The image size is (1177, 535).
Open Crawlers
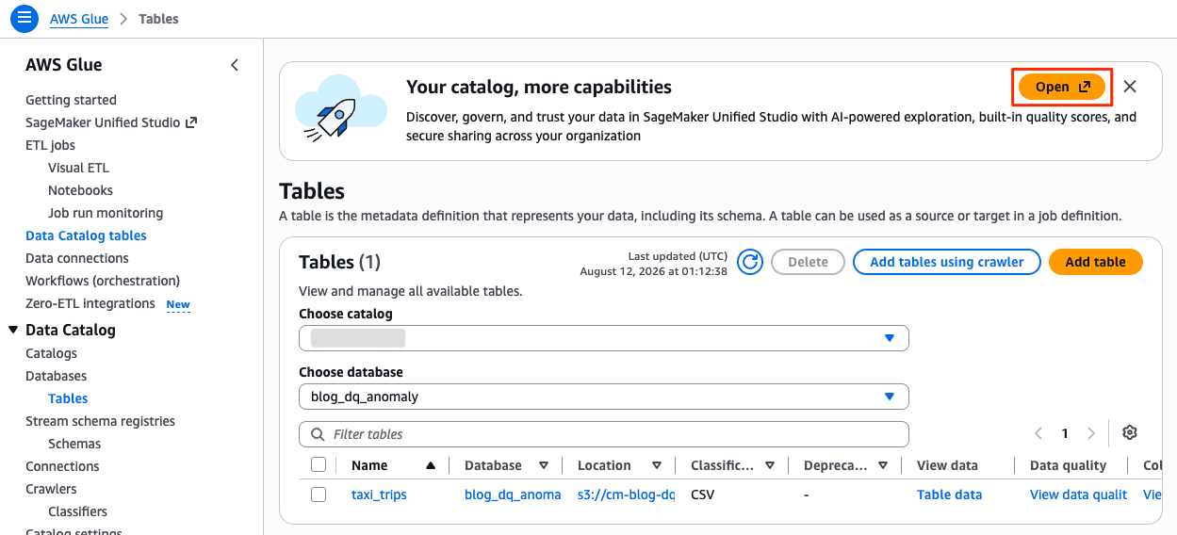click(51, 489)
